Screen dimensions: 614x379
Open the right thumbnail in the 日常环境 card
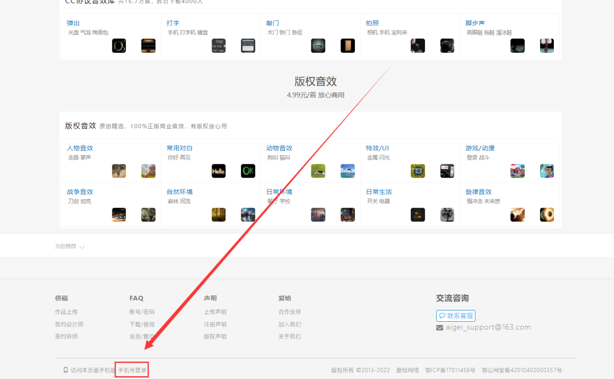[348, 215]
